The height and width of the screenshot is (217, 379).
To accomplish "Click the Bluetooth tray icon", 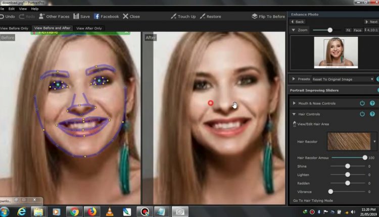I will (319, 212).
